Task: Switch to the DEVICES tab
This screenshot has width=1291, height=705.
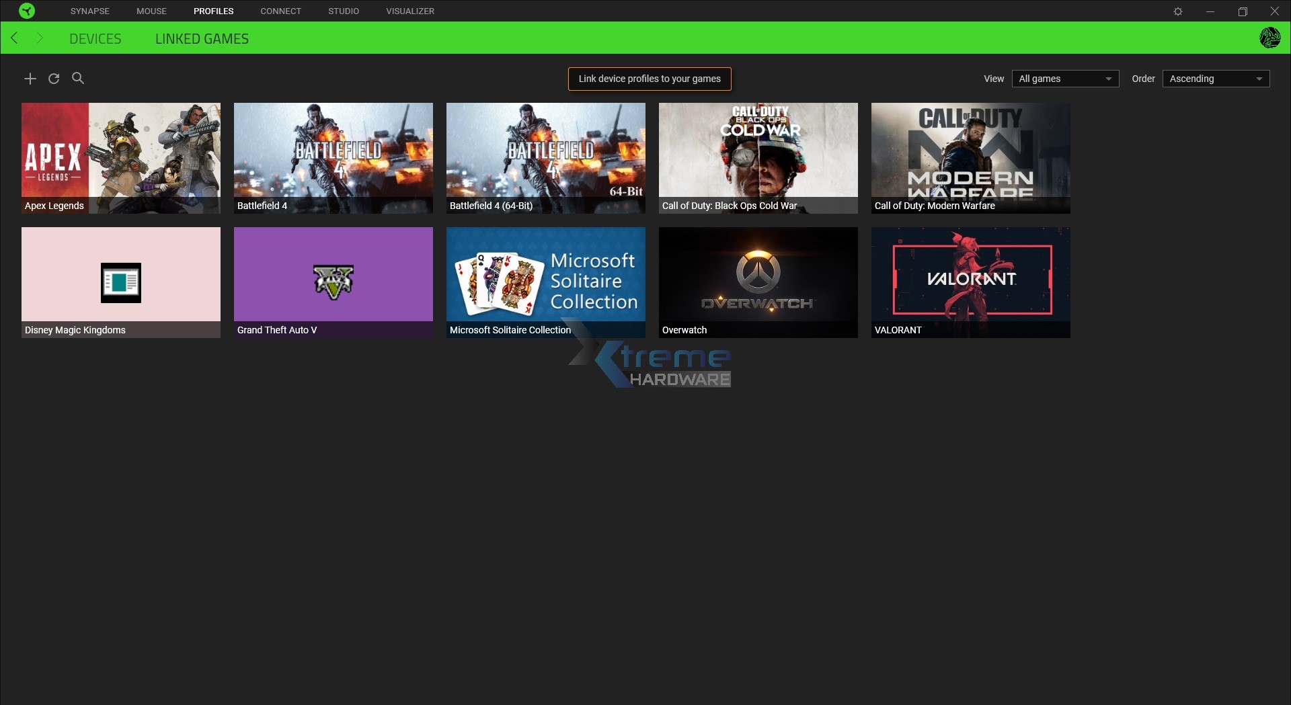Action: point(95,38)
